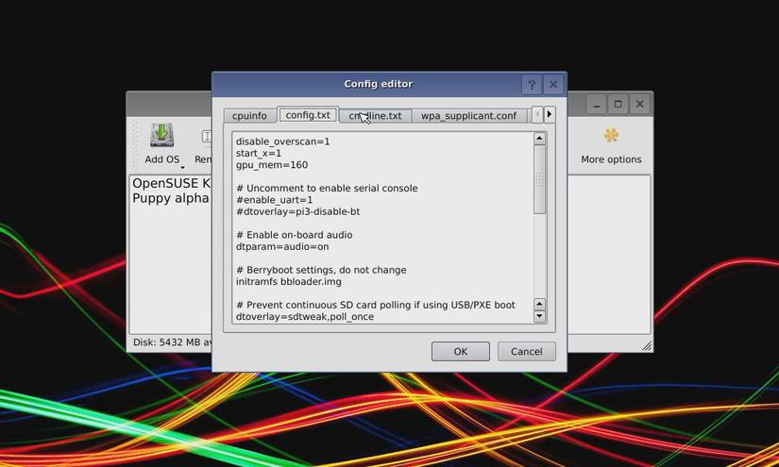Confirm changes with the OK button
The height and width of the screenshot is (467, 779).
[461, 351]
